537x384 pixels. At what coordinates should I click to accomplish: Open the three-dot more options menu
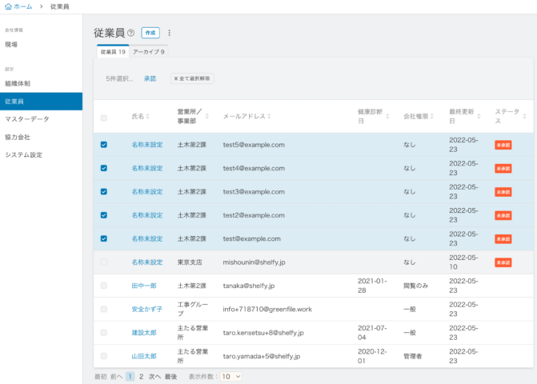click(x=169, y=33)
